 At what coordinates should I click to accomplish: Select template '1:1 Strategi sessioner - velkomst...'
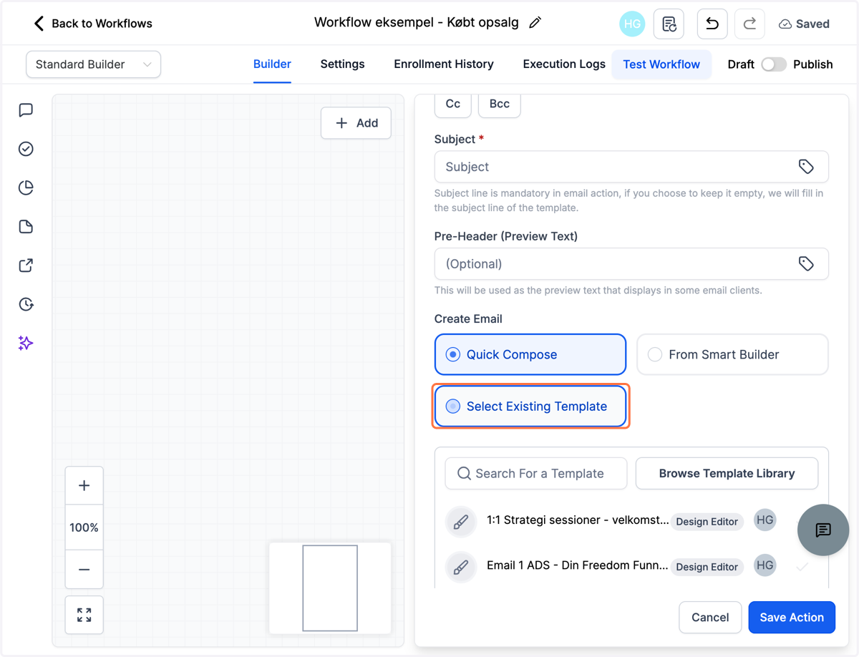[x=578, y=520]
